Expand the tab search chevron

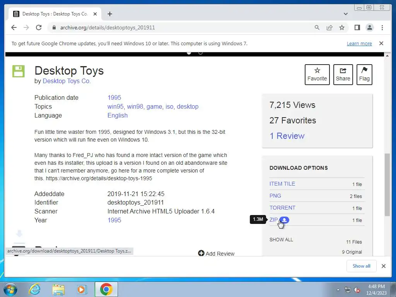pos(345,14)
